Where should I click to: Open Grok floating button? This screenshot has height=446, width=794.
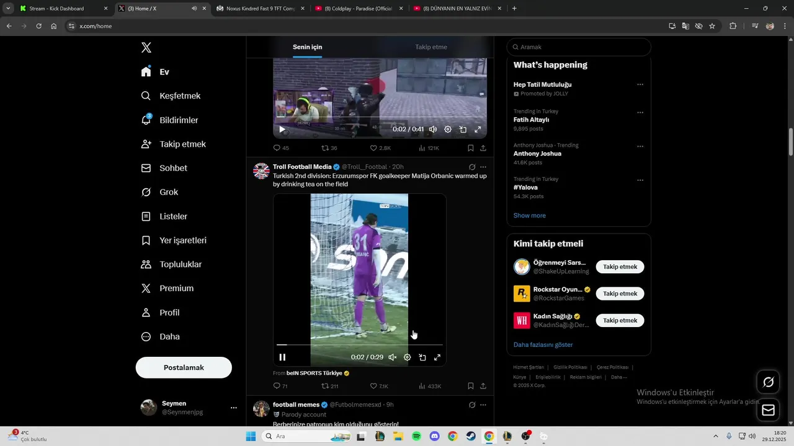[768, 382]
